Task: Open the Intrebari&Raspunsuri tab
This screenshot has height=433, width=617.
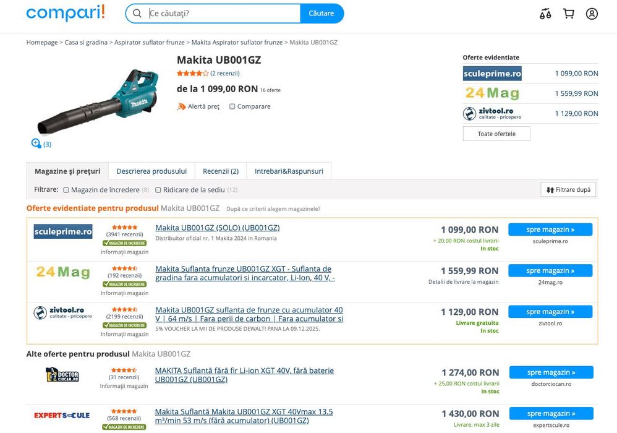Action: tap(289, 171)
